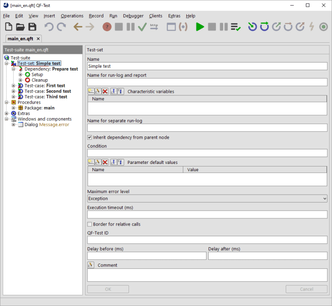Move Parameter default values row up
The width and height of the screenshot is (332, 306).
tap(114, 162)
